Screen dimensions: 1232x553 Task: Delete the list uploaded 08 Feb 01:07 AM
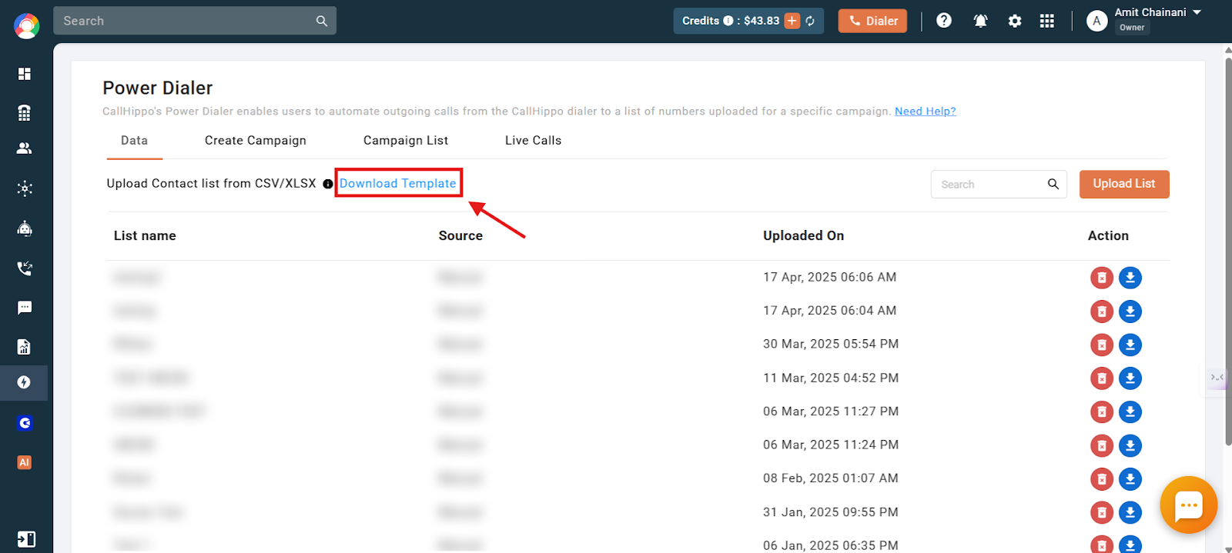[1102, 479]
